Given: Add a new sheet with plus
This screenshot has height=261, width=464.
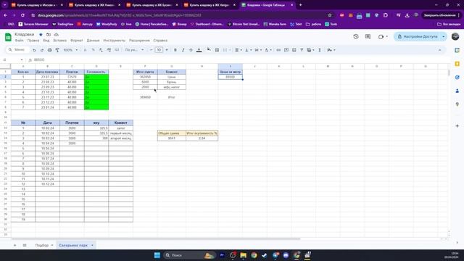Looking at the screenshot, I should [x=14, y=245].
